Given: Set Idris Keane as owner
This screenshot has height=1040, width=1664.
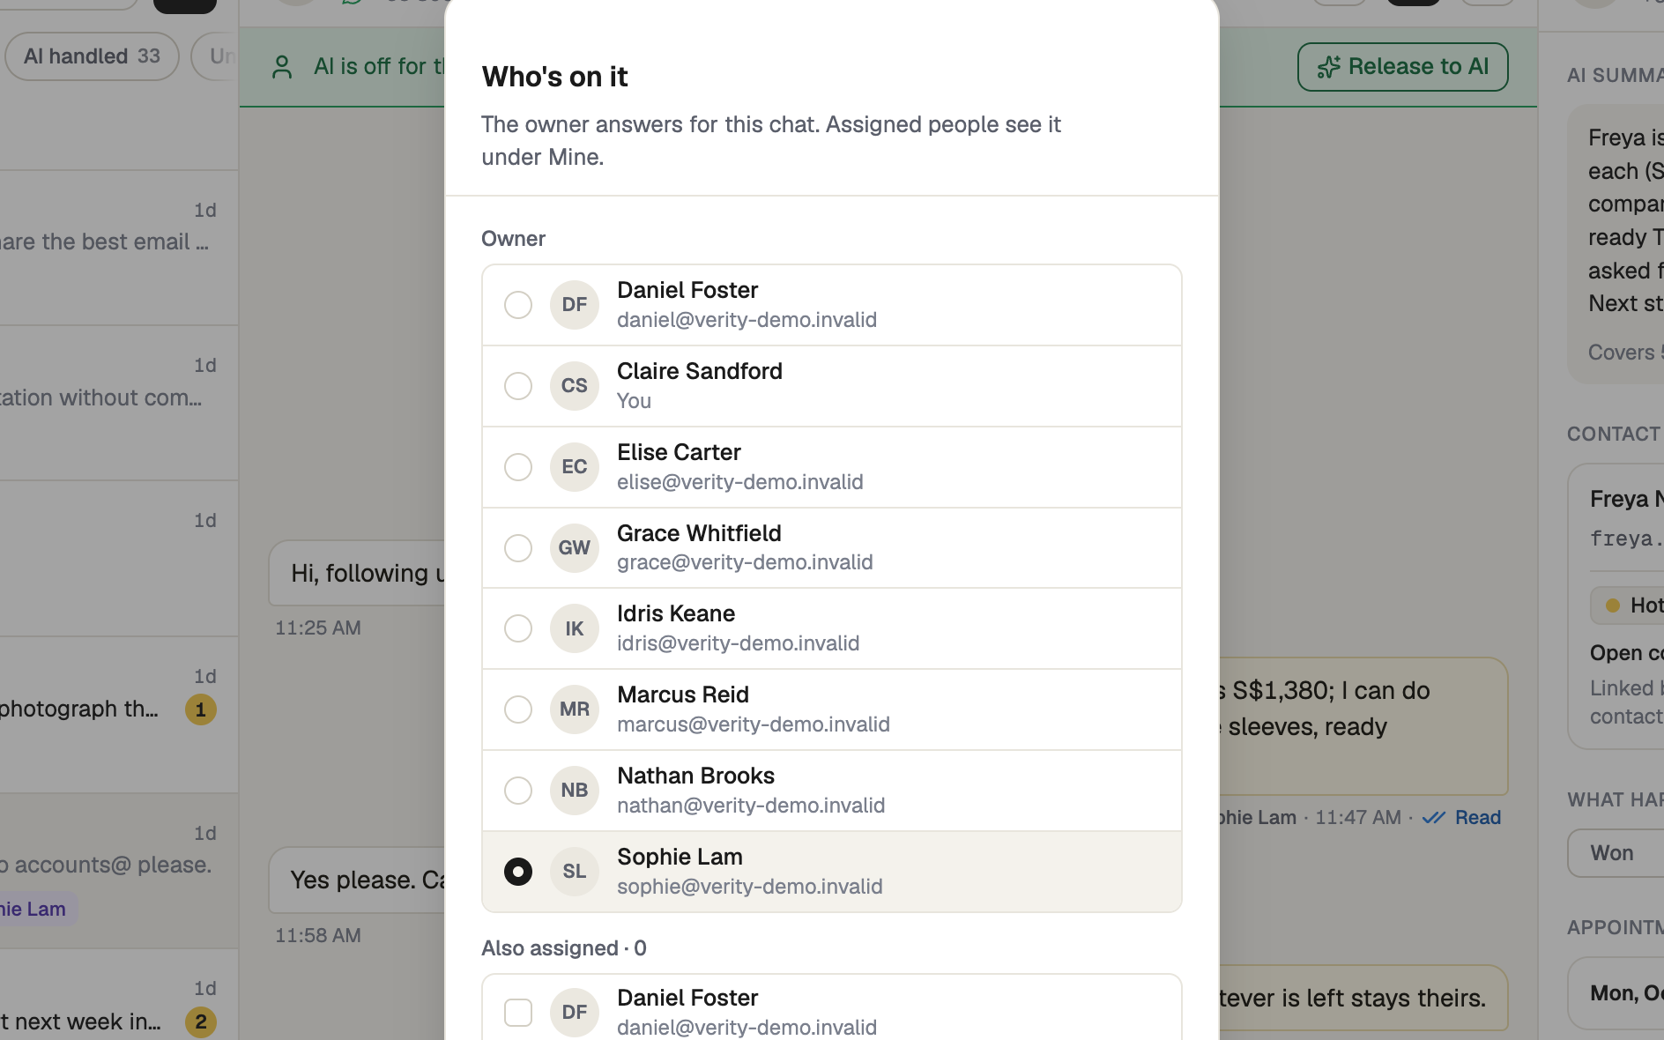Looking at the screenshot, I should tap(518, 628).
